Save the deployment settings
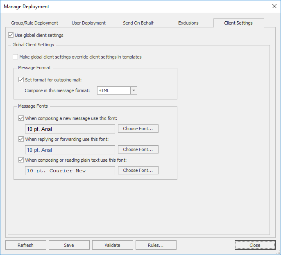 69,245
